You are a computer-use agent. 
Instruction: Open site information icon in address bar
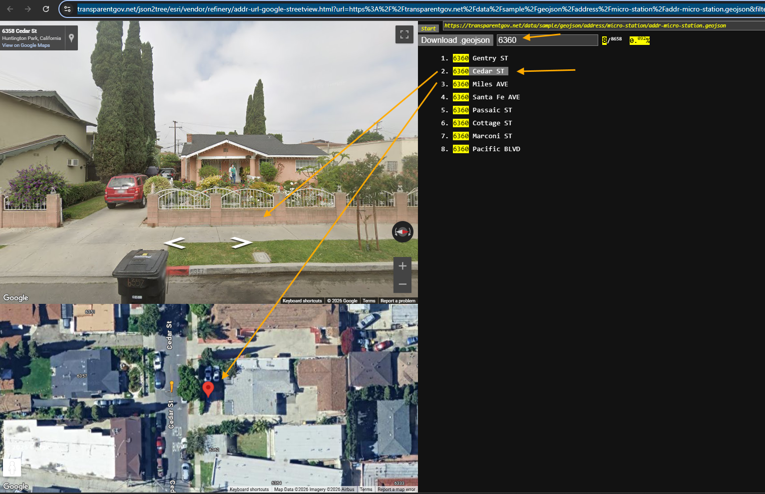click(x=68, y=9)
